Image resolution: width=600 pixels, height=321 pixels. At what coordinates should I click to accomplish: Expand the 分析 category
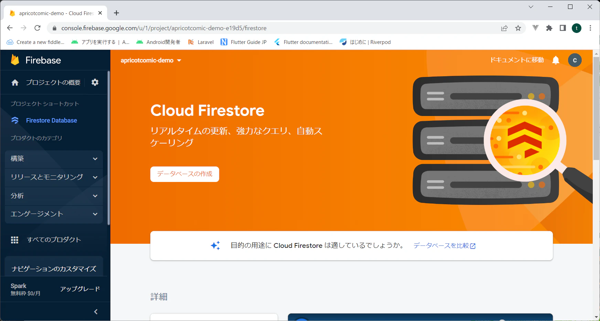pyautogui.click(x=54, y=196)
